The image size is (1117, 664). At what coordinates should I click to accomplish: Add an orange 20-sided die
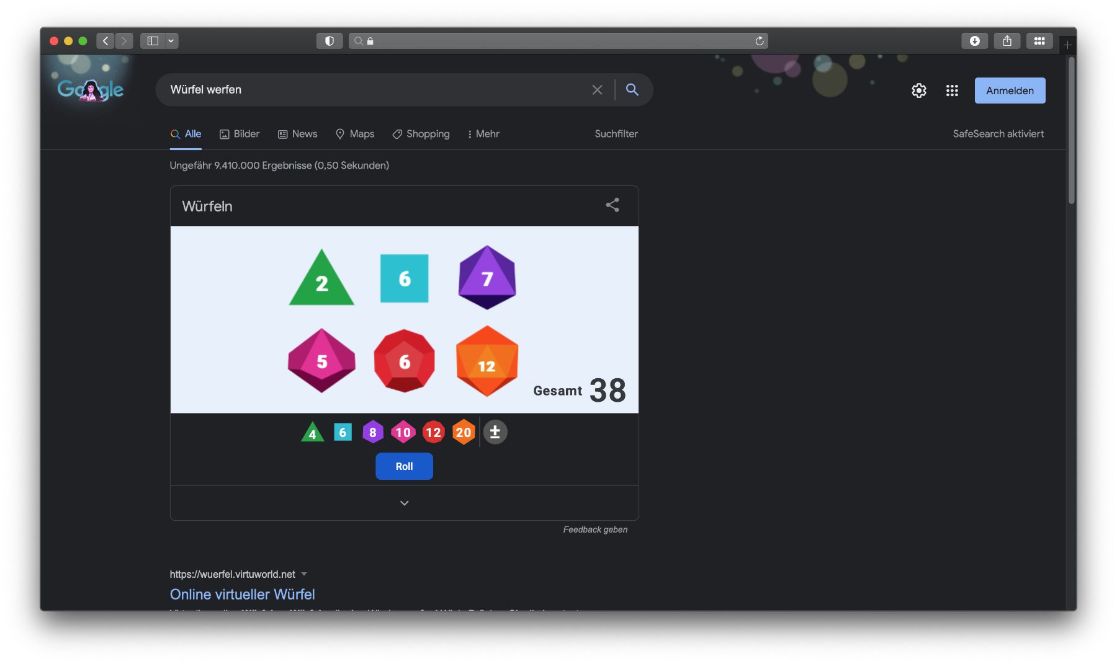click(464, 432)
